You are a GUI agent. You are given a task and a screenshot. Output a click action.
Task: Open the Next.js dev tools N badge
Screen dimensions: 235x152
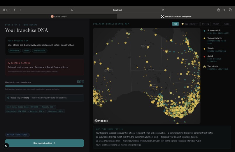[x=6, y=146]
